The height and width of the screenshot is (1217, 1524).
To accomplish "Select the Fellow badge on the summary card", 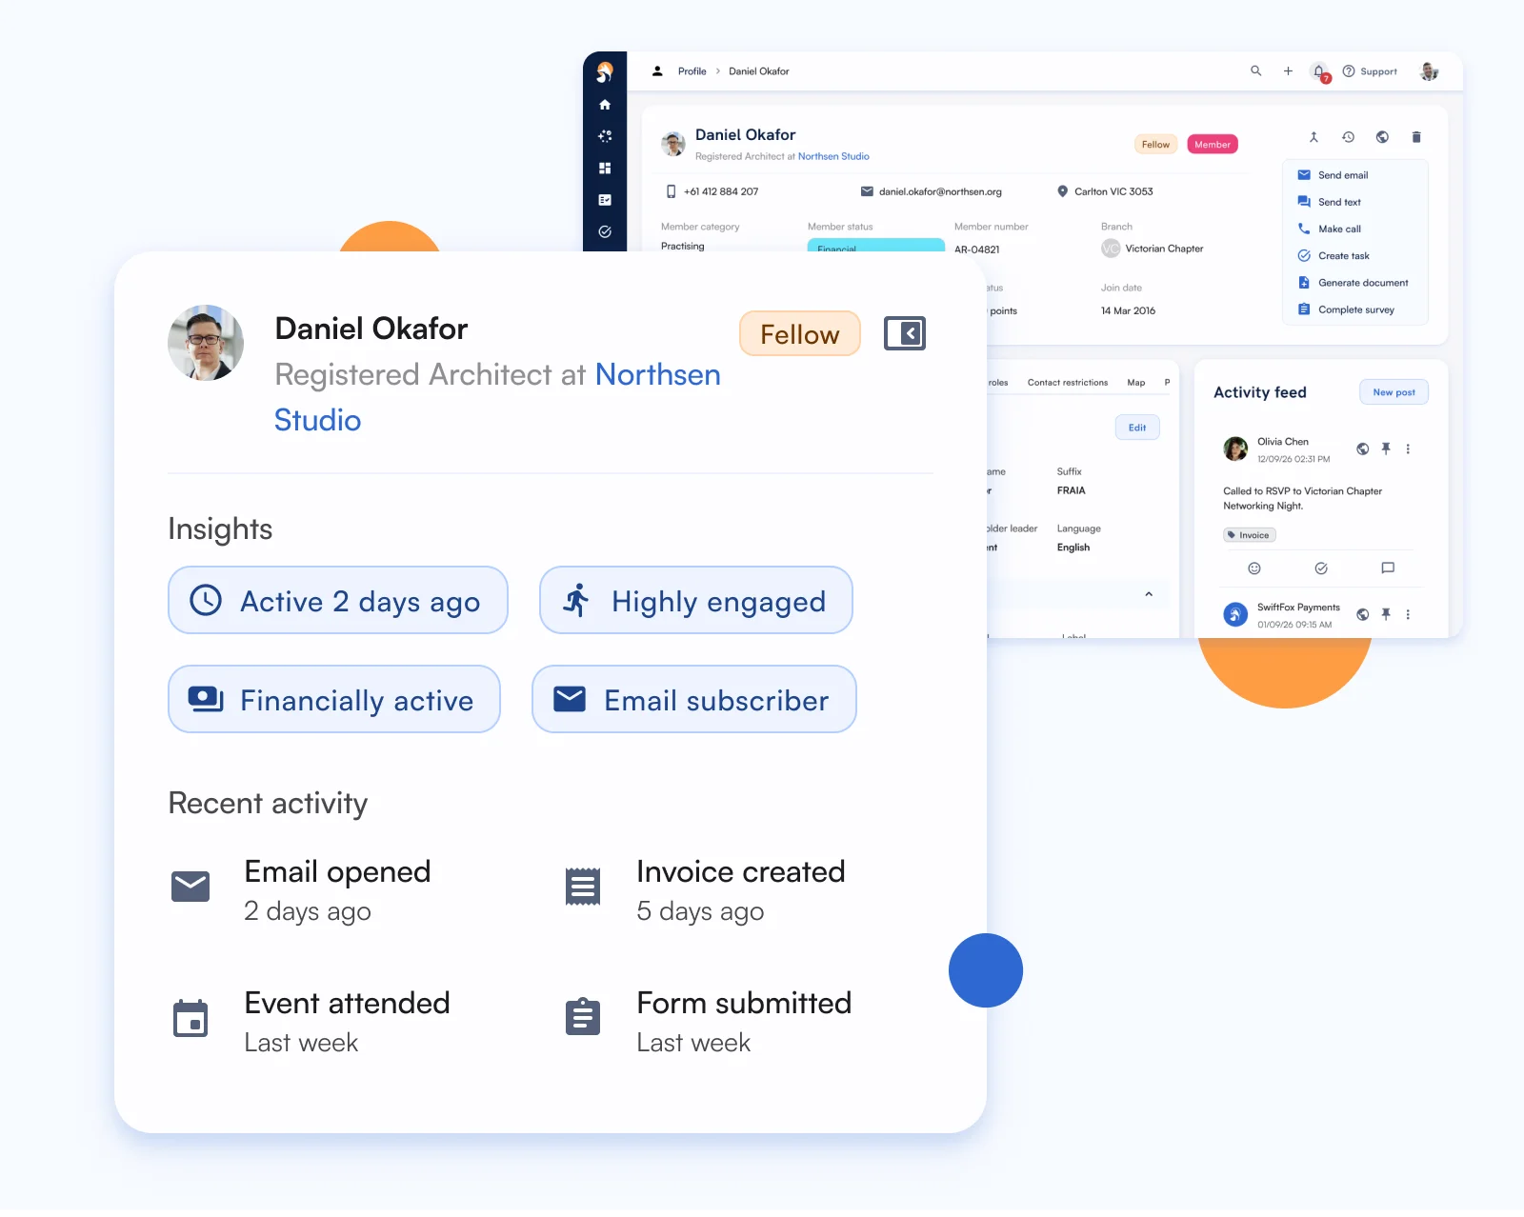I will coord(800,334).
